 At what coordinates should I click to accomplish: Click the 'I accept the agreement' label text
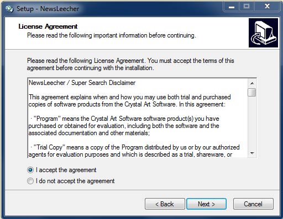coord(66,170)
